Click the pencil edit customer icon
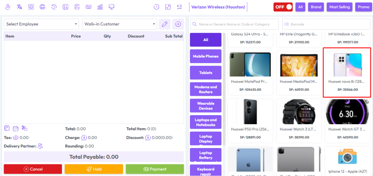Screen dimensions: 373x176 point(165,24)
